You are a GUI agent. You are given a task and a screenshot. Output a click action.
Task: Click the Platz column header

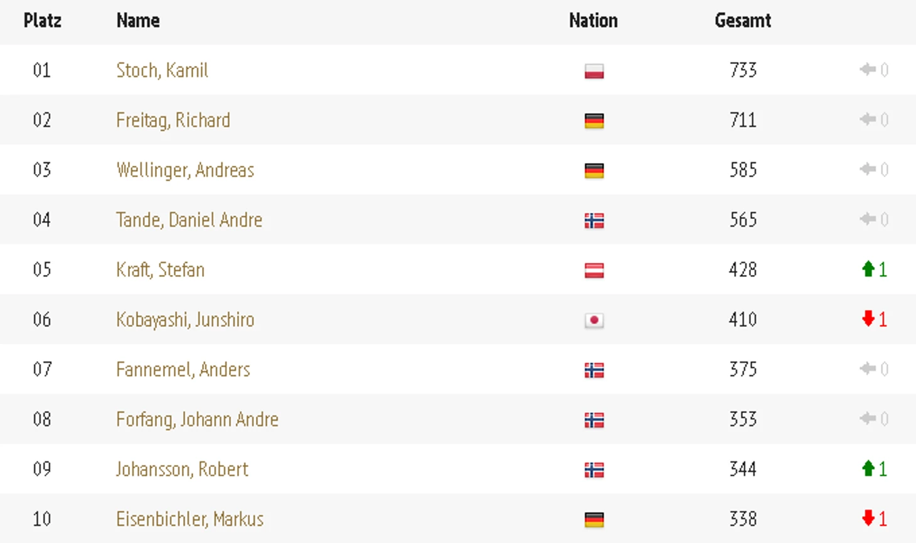click(43, 21)
